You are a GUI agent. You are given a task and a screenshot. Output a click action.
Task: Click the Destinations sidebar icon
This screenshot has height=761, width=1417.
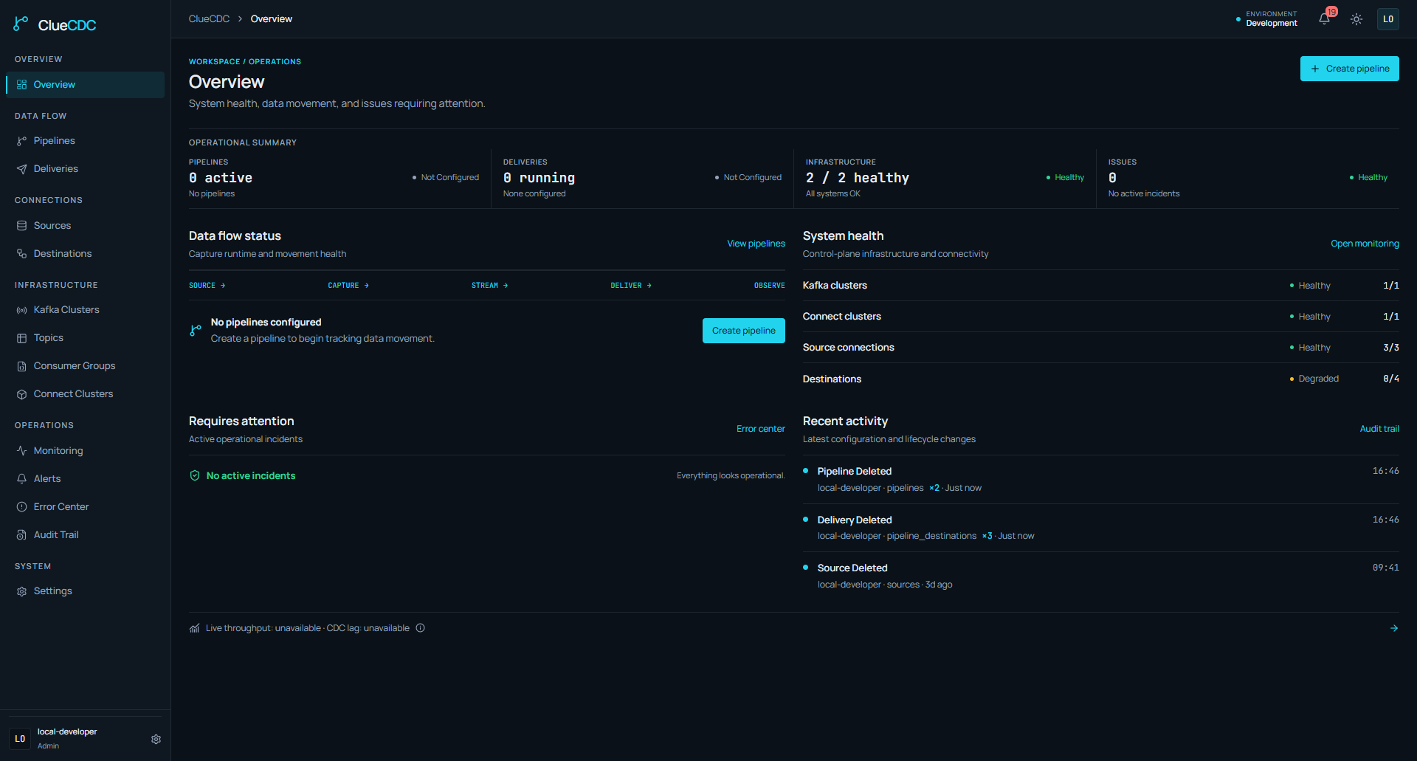21,254
